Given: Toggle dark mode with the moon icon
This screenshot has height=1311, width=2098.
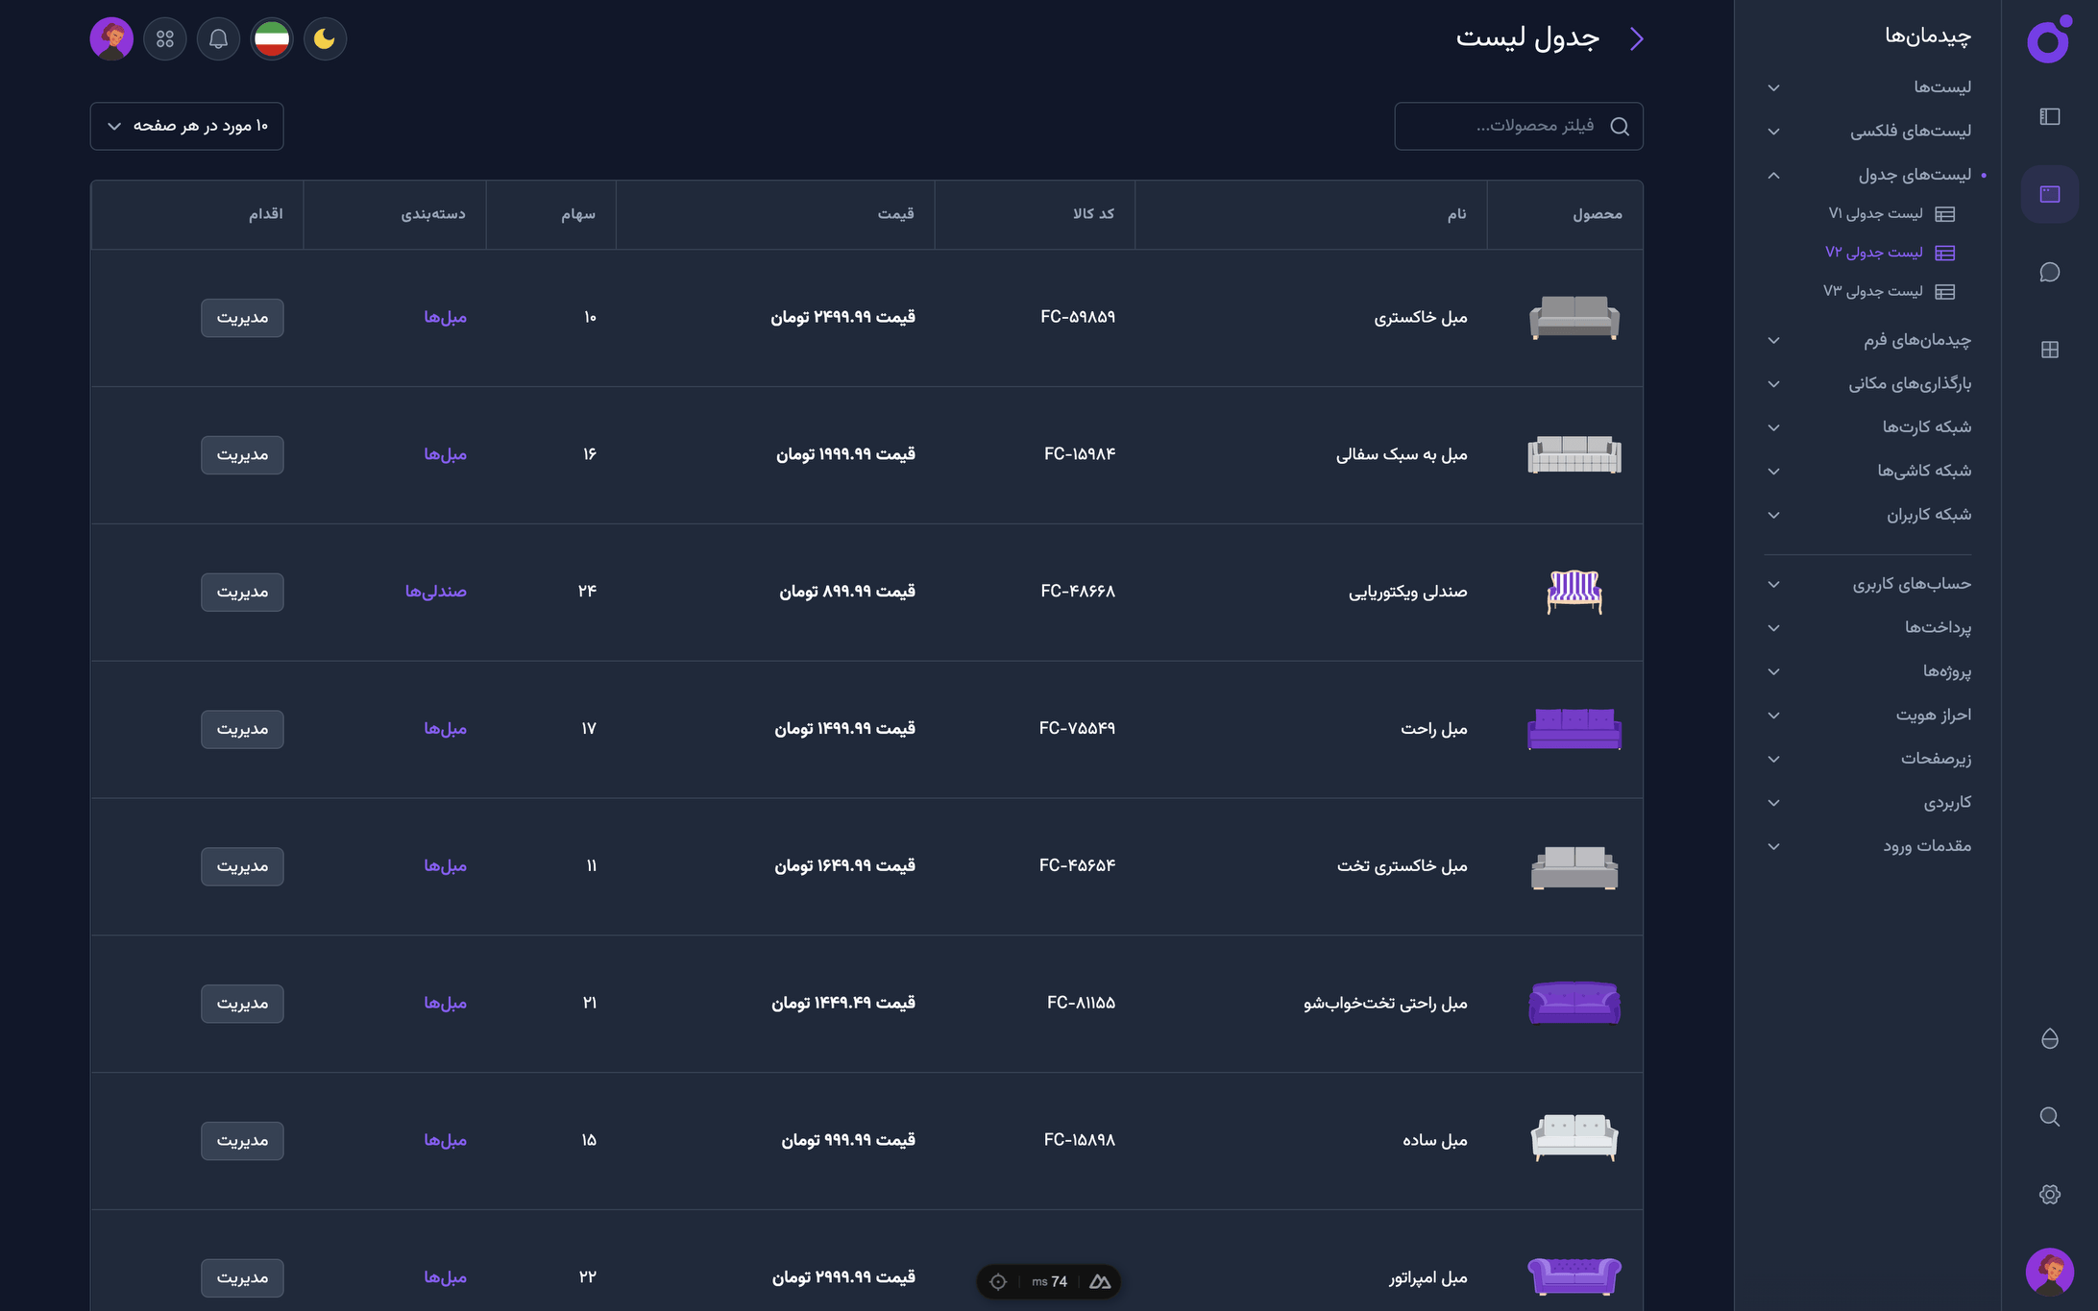Looking at the screenshot, I should 325,39.
